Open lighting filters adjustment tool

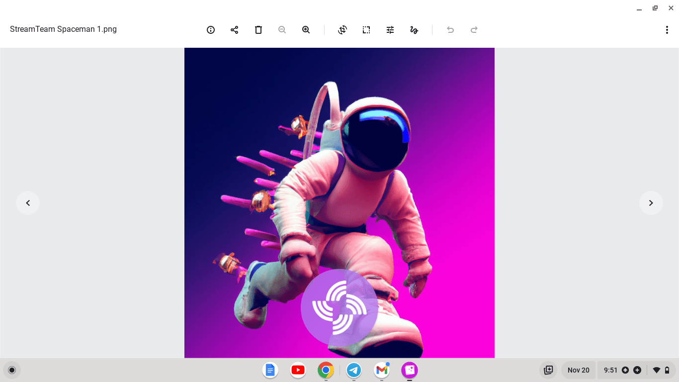(x=390, y=30)
